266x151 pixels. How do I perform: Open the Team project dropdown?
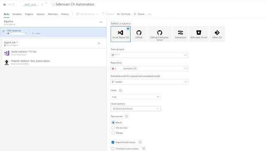tap(149, 55)
